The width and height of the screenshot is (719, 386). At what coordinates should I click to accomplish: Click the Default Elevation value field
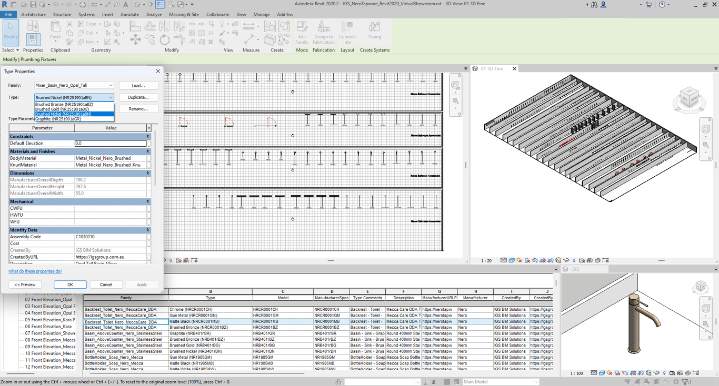(111, 143)
